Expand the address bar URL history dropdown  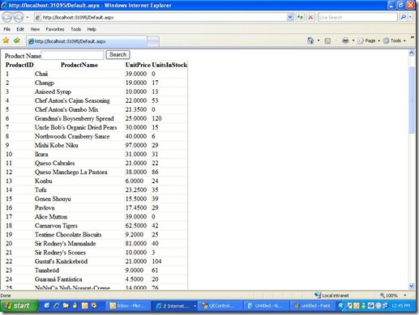(290, 17)
